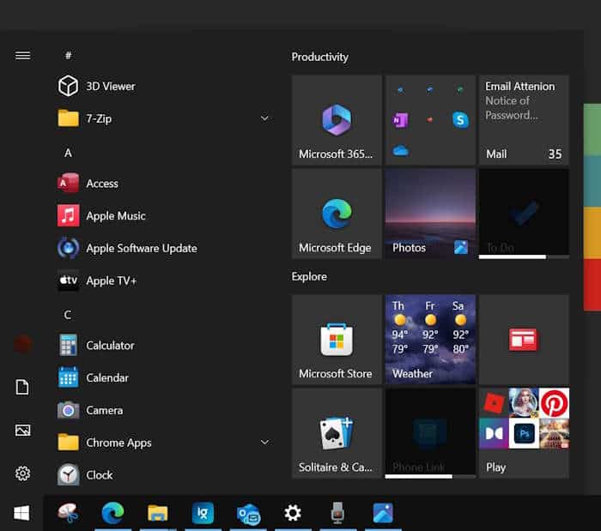601x531 pixels.
Task: Click the A letter section header
Action: click(68, 153)
